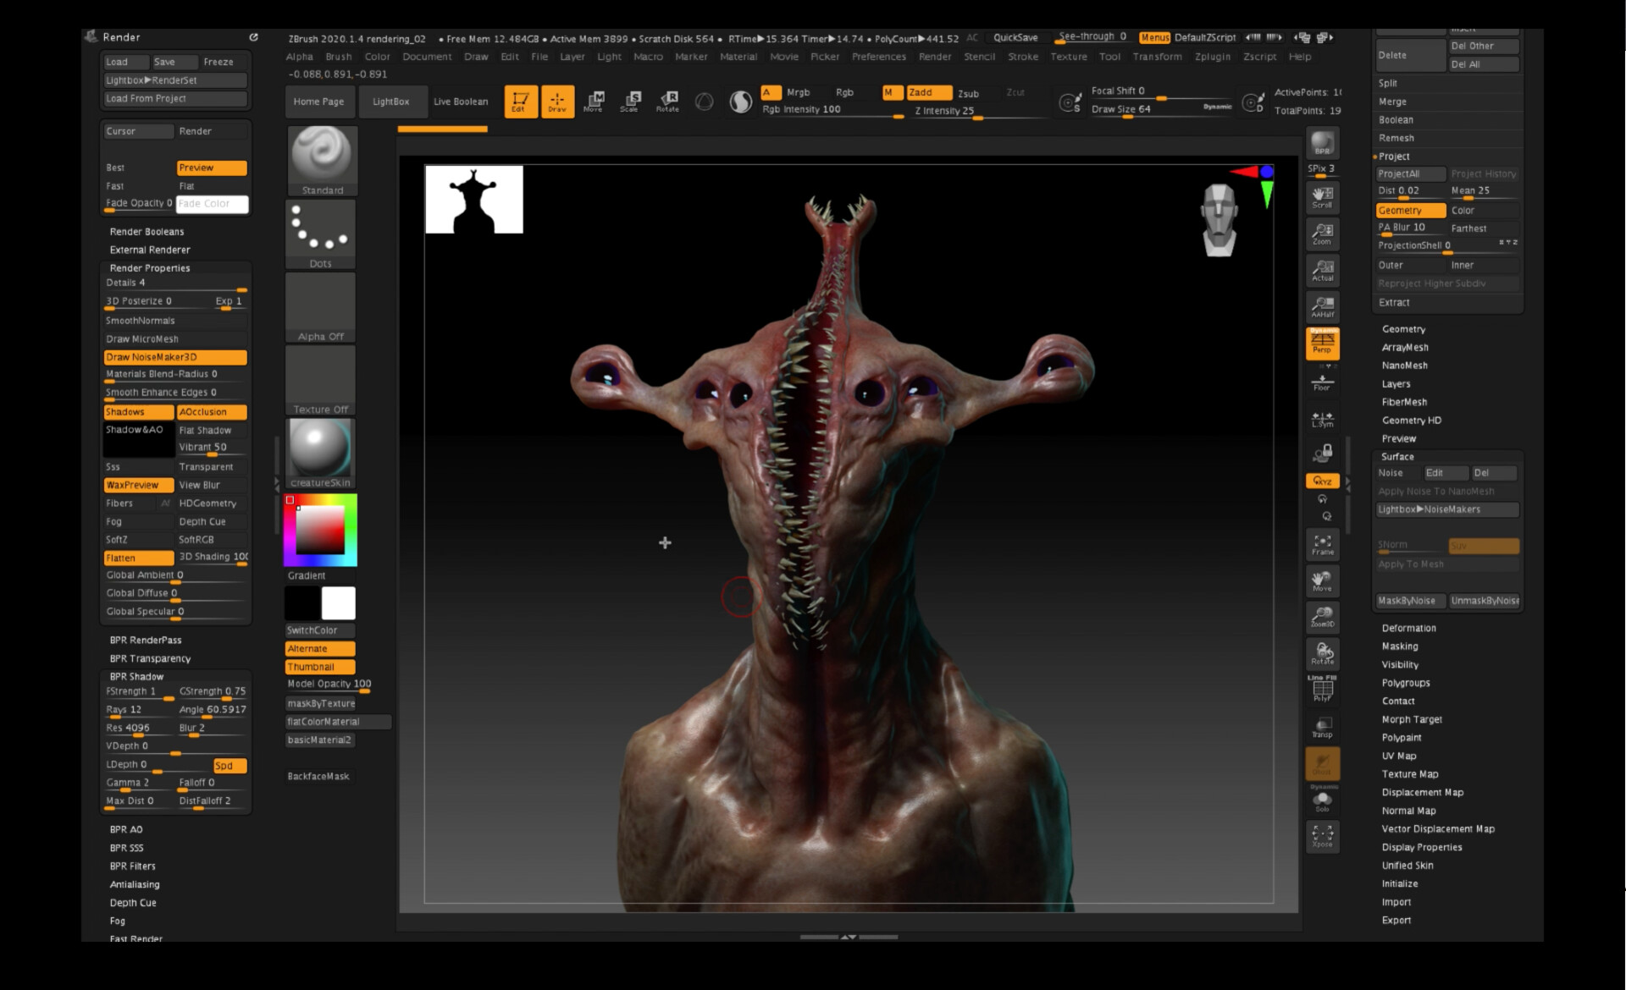Pick a color from the color picker square

(320, 529)
